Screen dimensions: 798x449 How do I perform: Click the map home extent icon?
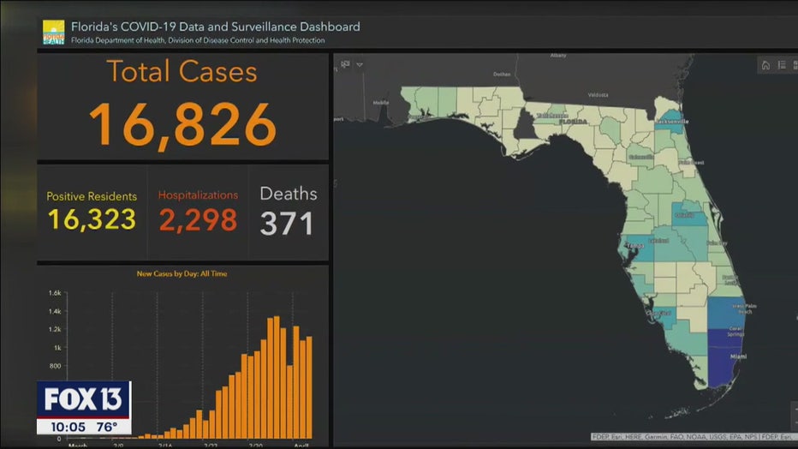coord(765,65)
